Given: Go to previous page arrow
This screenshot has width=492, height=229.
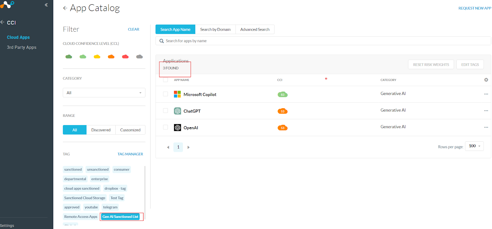Looking at the screenshot, I should 168,147.
